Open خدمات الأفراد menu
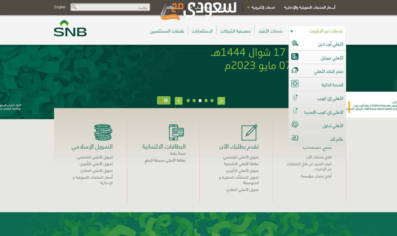Viewport: 397px width, 236px height. (x=270, y=31)
